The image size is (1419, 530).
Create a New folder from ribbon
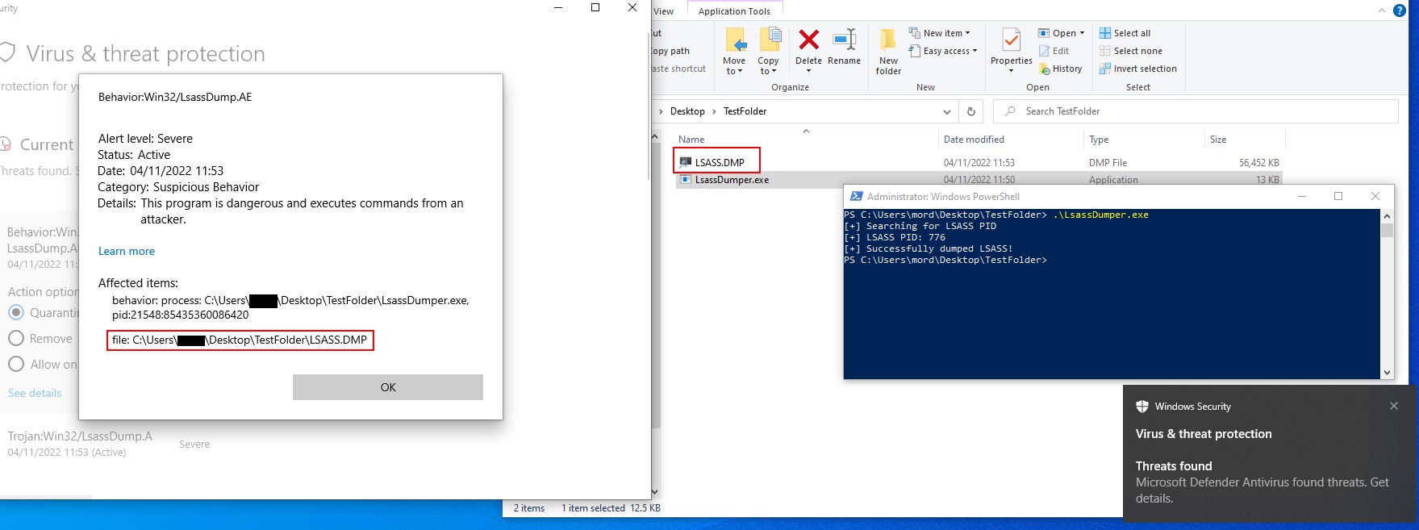pos(888,52)
